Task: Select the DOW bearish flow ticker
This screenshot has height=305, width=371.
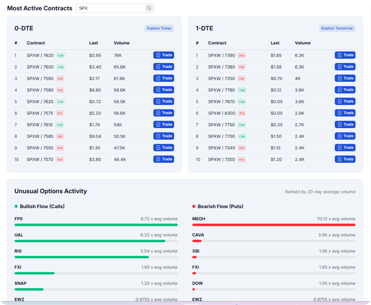Action: [197, 283]
